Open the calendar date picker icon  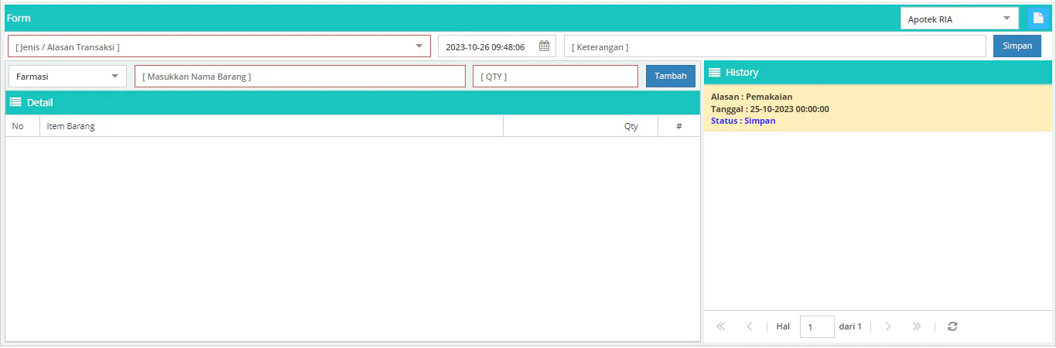(544, 46)
